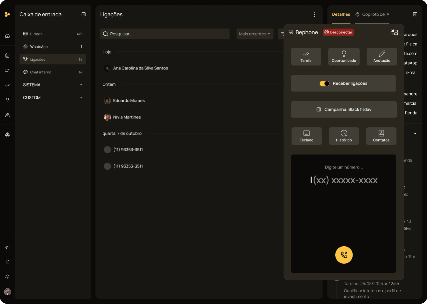Image resolution: width=427 pixels, height=304 pixels.
Task: Toggle the Receber ligações switch
Action: pyautogui.click(x=324, y=83)
